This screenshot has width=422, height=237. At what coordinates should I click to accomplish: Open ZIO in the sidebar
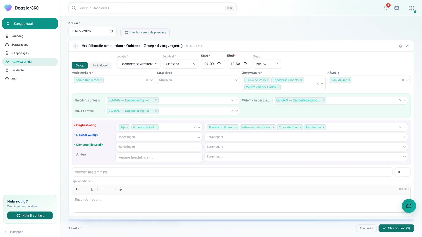(30, 79)
